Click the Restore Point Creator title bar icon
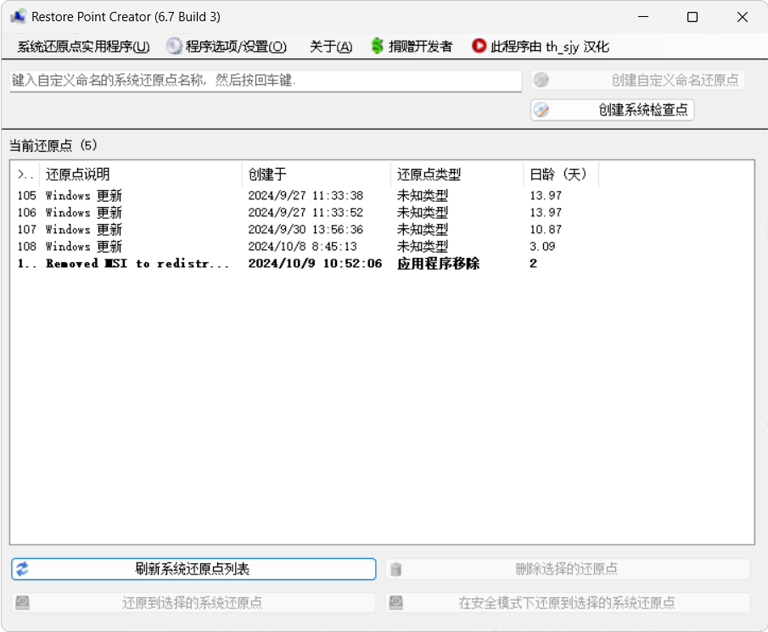 (x=18, y=16)
